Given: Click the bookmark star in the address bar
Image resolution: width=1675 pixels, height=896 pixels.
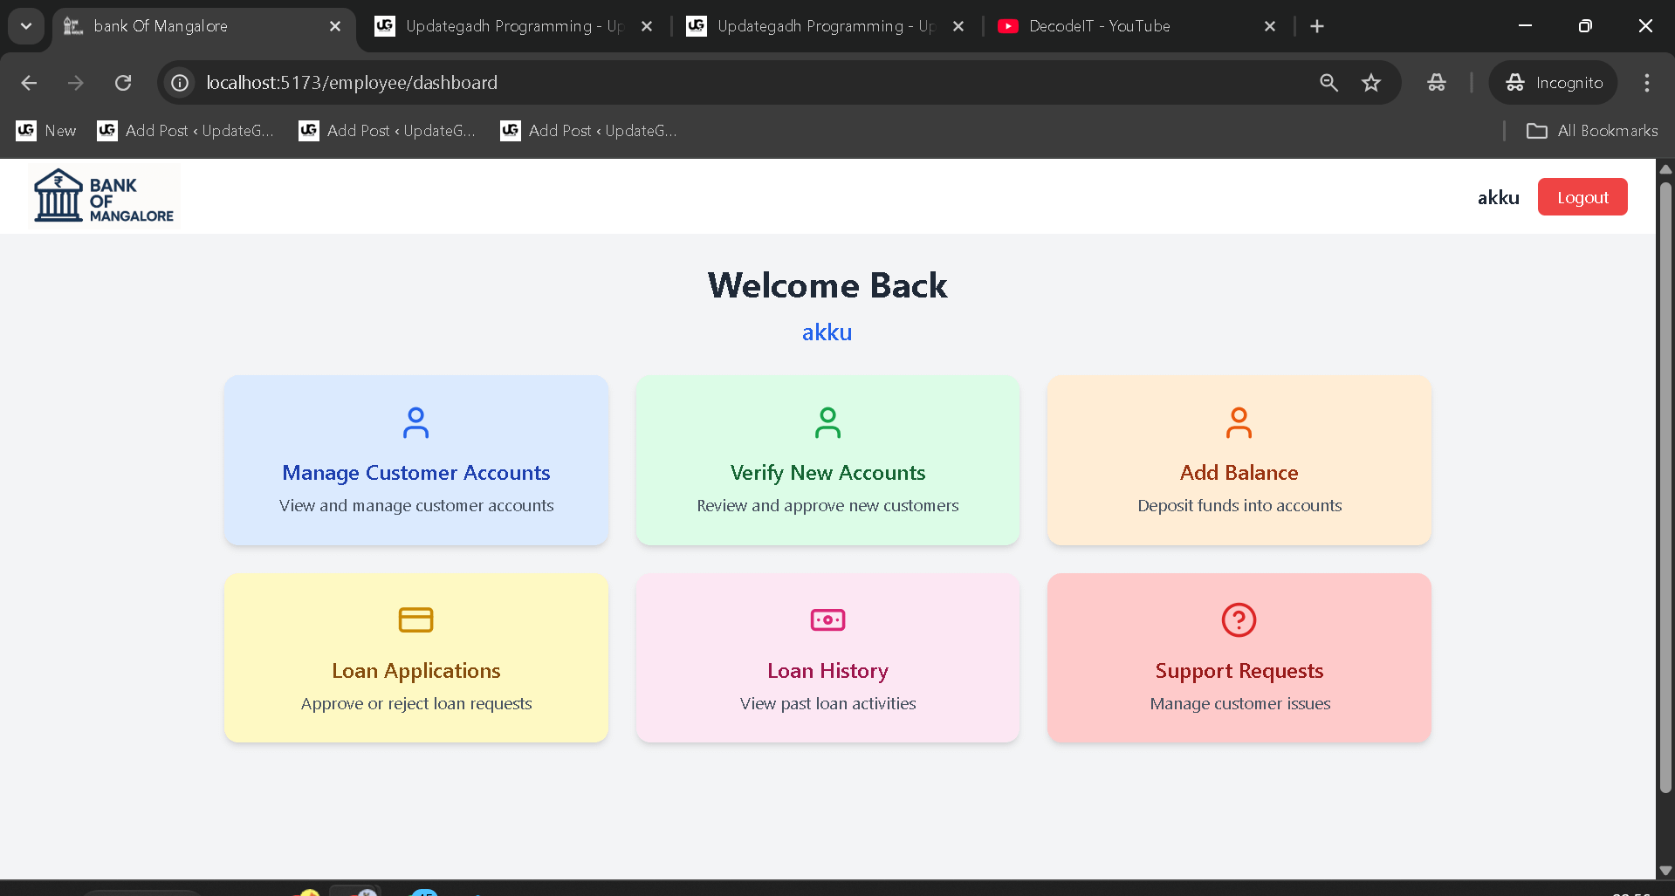Looking at the screenshot, I should [x=1371, y=83].
